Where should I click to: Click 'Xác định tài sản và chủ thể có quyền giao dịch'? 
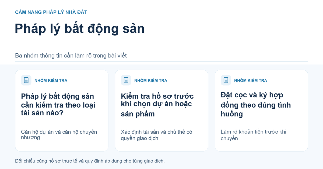click(157, 135)
